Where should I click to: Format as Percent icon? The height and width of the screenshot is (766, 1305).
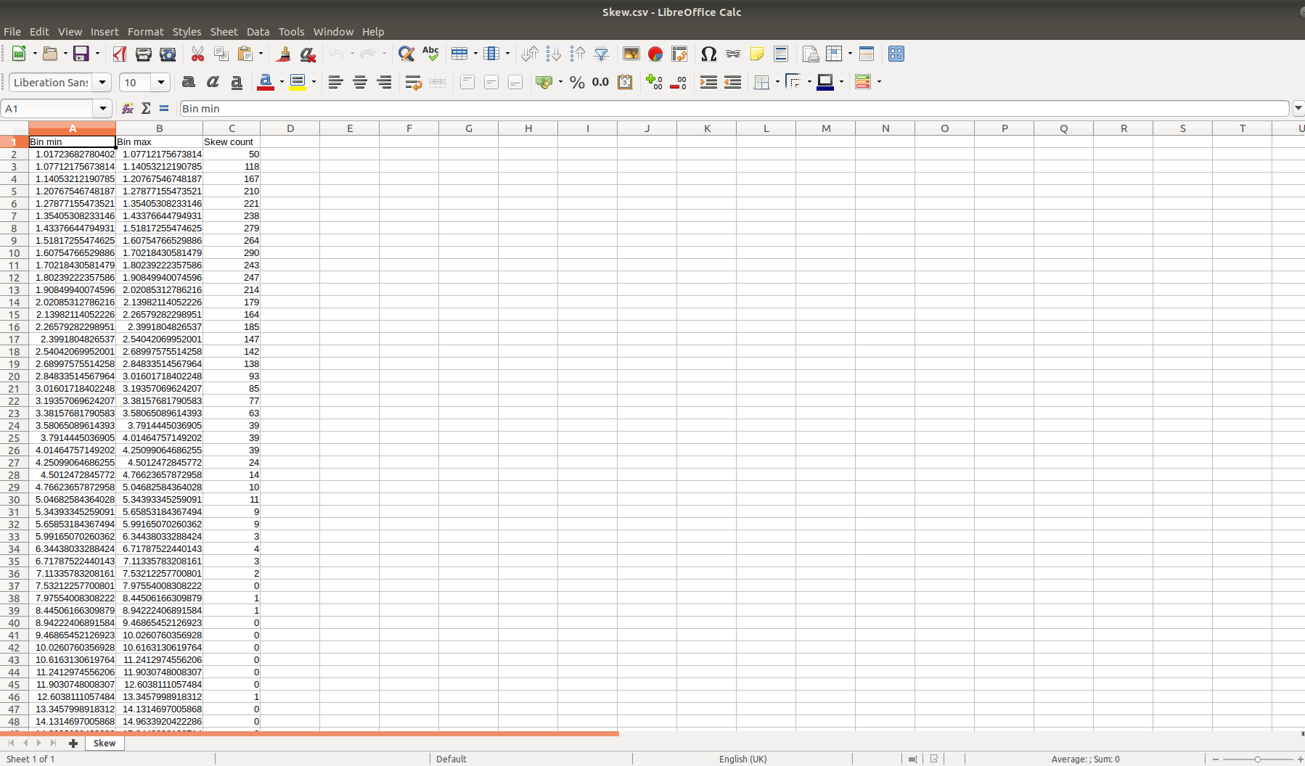coord(577,82)
